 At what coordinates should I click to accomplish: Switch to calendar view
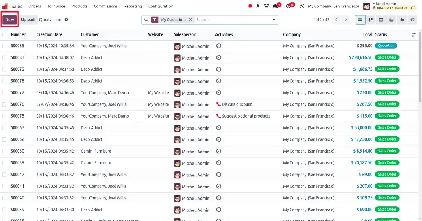pyautogui.click(x=381, y=20)
